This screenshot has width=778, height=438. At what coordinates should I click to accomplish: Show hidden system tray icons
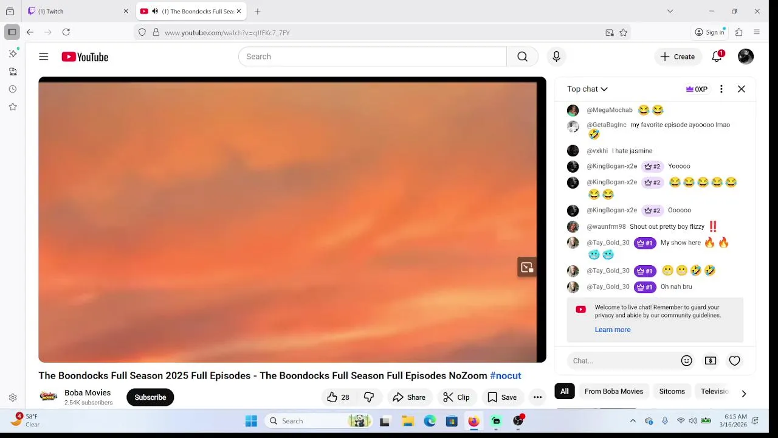[x=633, y=421]
